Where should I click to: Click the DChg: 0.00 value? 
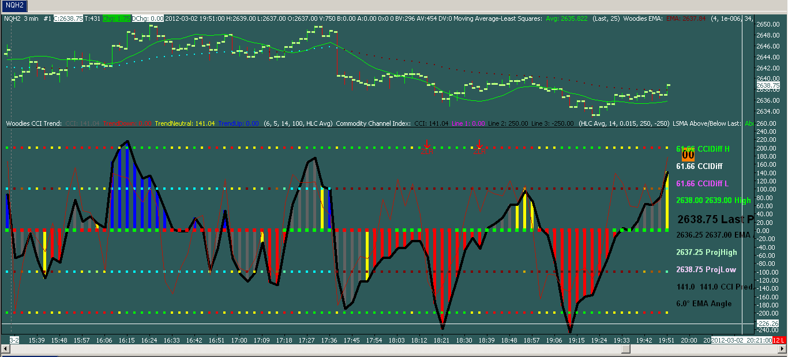pyautogui.click(x=148, y=18)
